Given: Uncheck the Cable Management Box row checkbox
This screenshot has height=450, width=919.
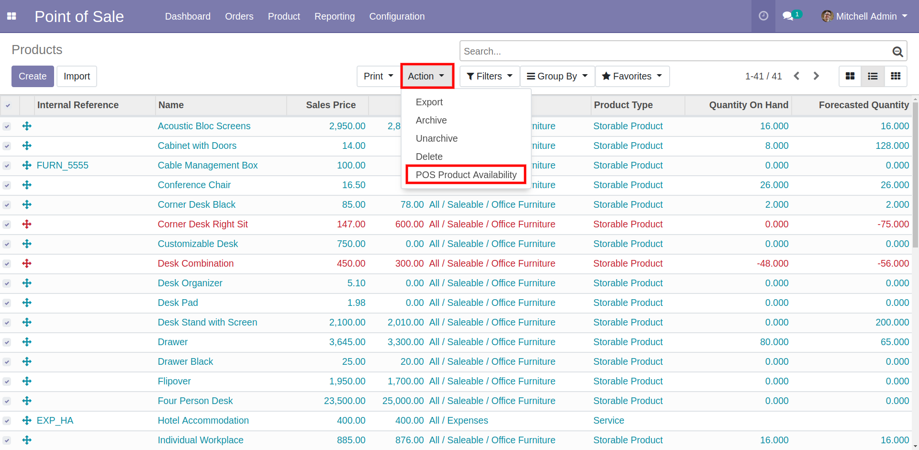Looking at the screenshot, I should (x=7, y=166).
